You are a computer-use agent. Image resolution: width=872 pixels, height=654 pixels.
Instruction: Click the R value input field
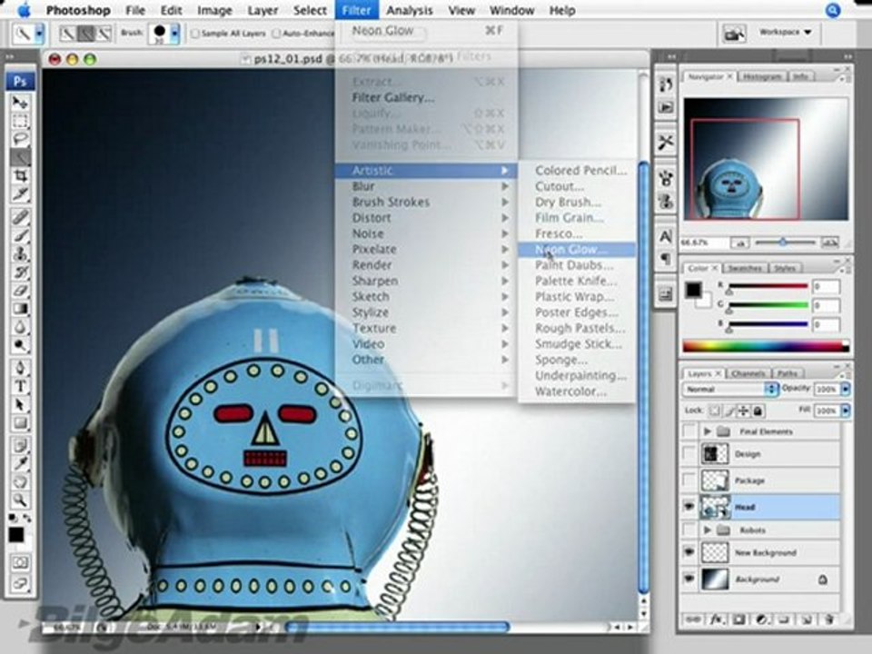826,287
